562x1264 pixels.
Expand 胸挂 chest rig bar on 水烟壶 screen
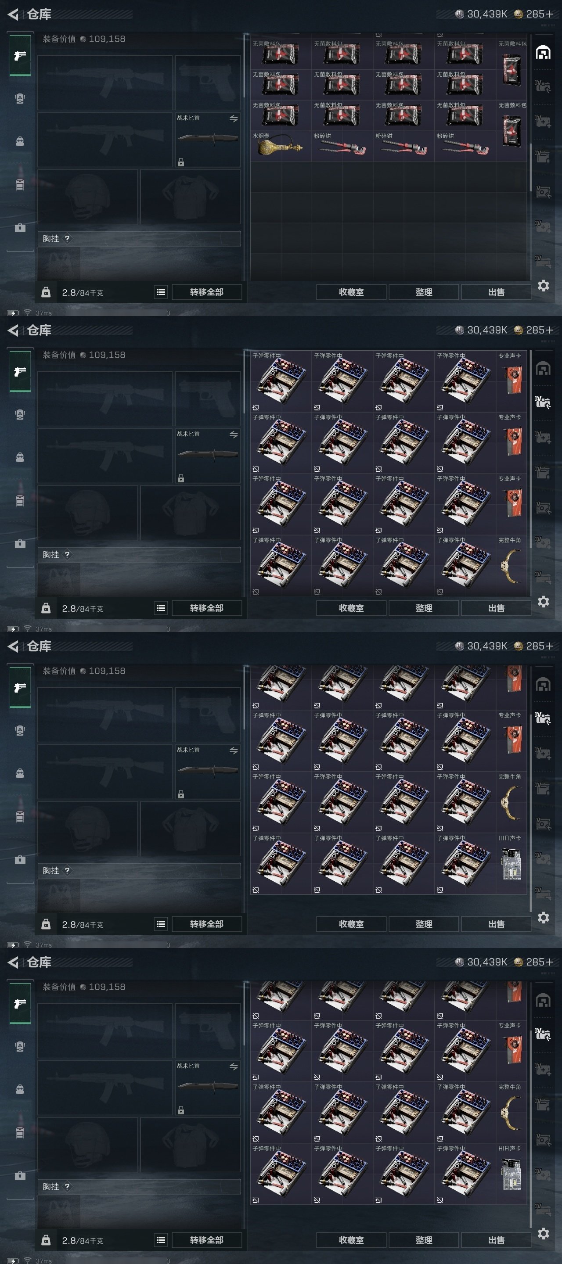[x=139, y=238]
